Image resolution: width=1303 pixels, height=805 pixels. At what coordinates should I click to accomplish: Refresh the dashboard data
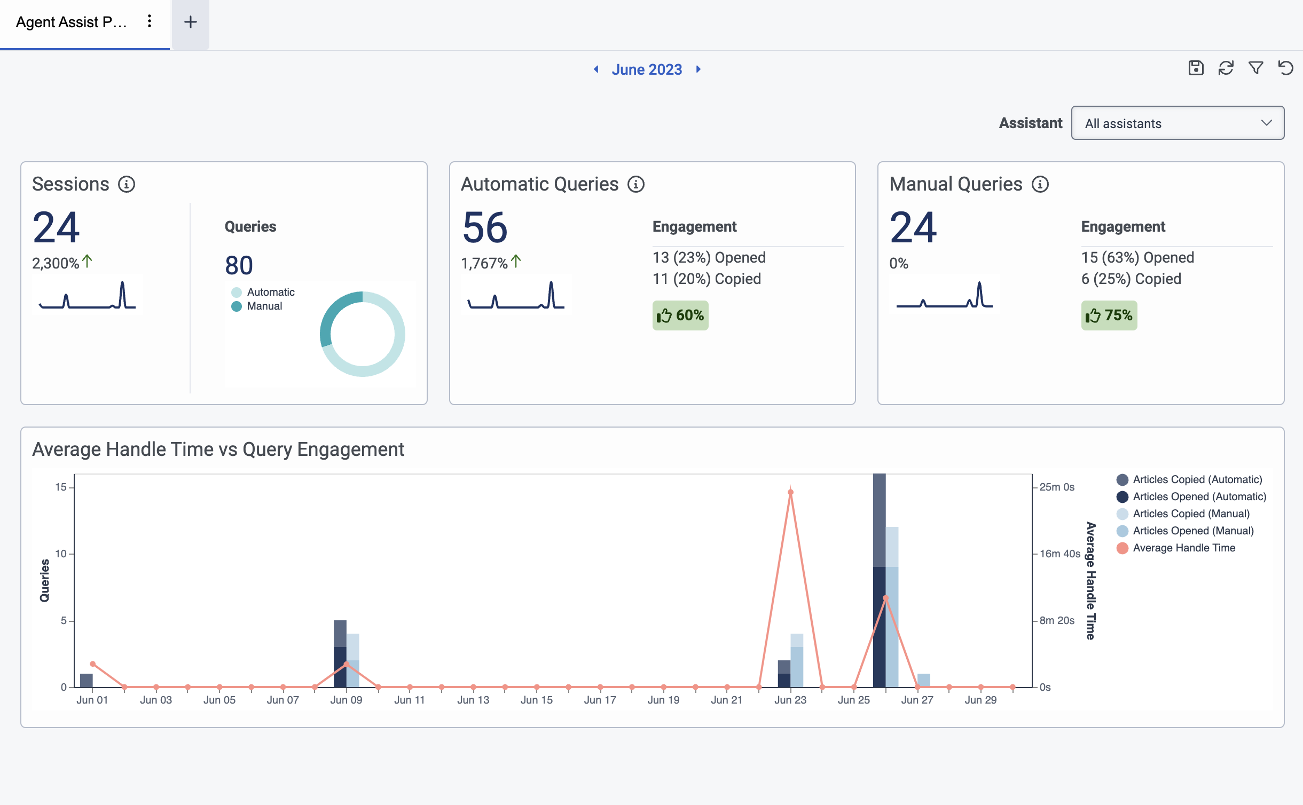point(1227,68)
